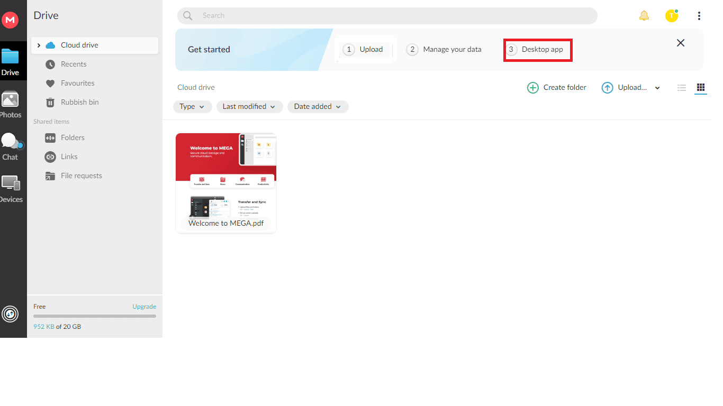Click the Welcome to MEGA.pdf file name
The image size is (723, 406).
[226, 223]
